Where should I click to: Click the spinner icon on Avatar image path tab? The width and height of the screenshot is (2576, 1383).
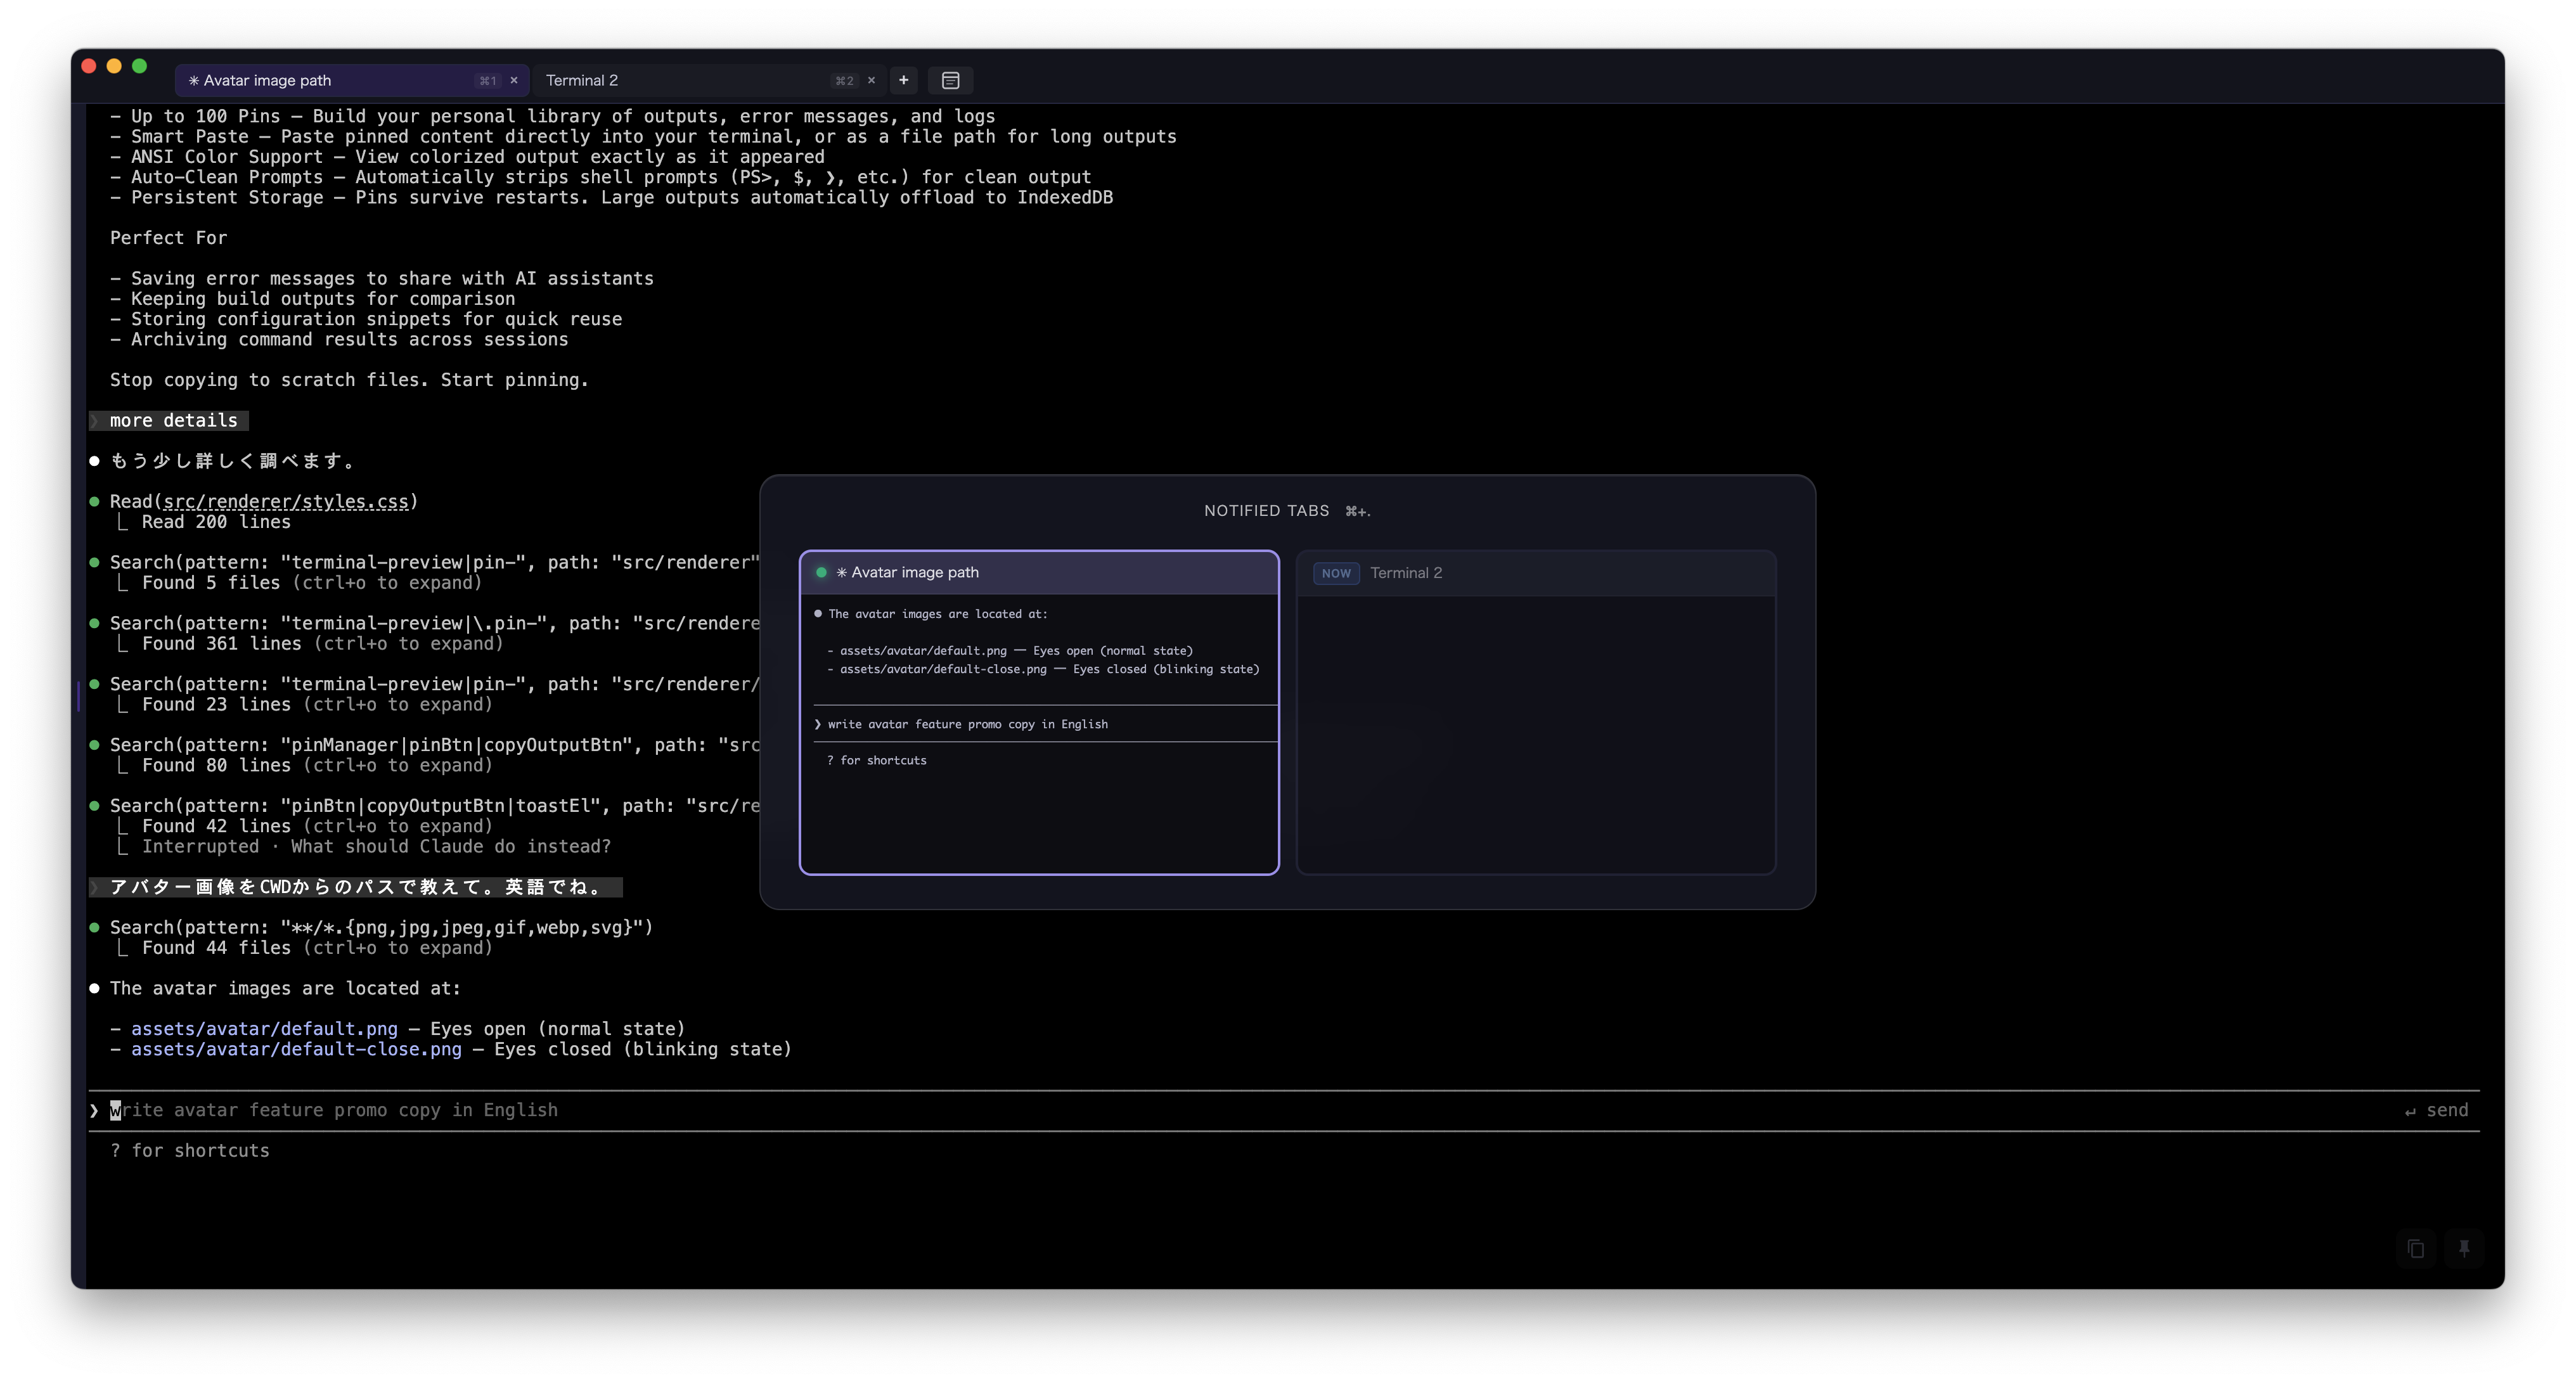(x=193, y=80)
